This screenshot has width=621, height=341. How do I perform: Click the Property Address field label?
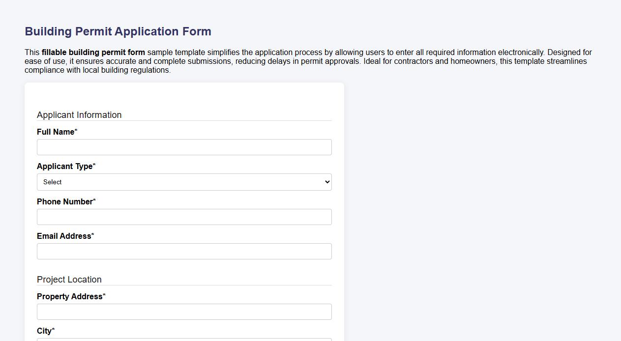tap(68, 296)
